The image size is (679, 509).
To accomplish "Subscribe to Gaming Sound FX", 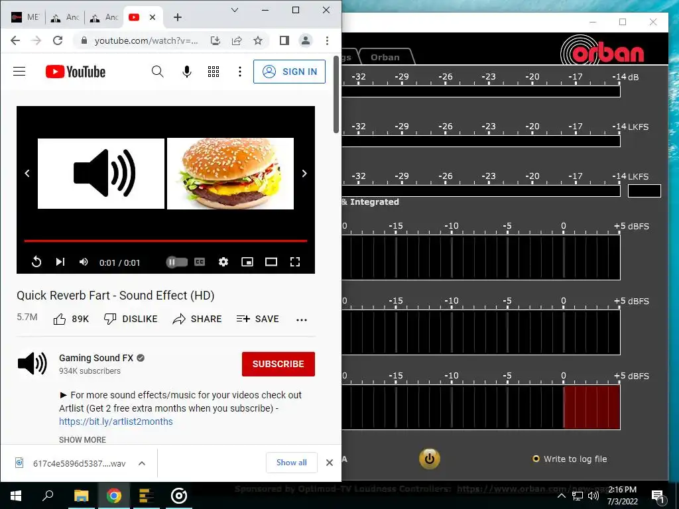I will click(x=278, y=364).
